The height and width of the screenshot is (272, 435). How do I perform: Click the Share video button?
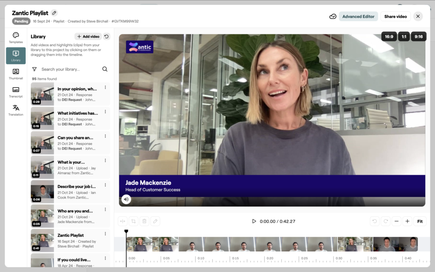tap(395, 17)
